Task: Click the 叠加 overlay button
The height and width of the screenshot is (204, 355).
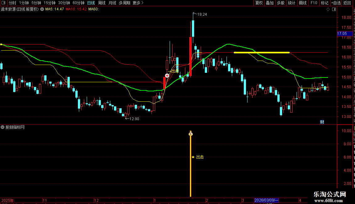Action: coord(270,3)
